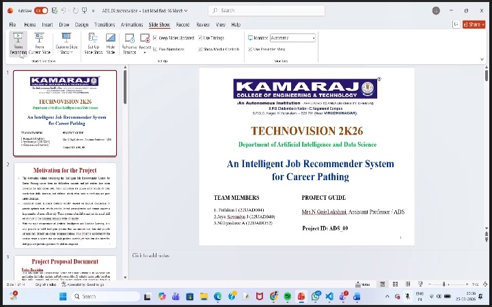Go to previous slide using double arrow
The width and height of the screenshot is (492, 307).
[x=487, y=234]
